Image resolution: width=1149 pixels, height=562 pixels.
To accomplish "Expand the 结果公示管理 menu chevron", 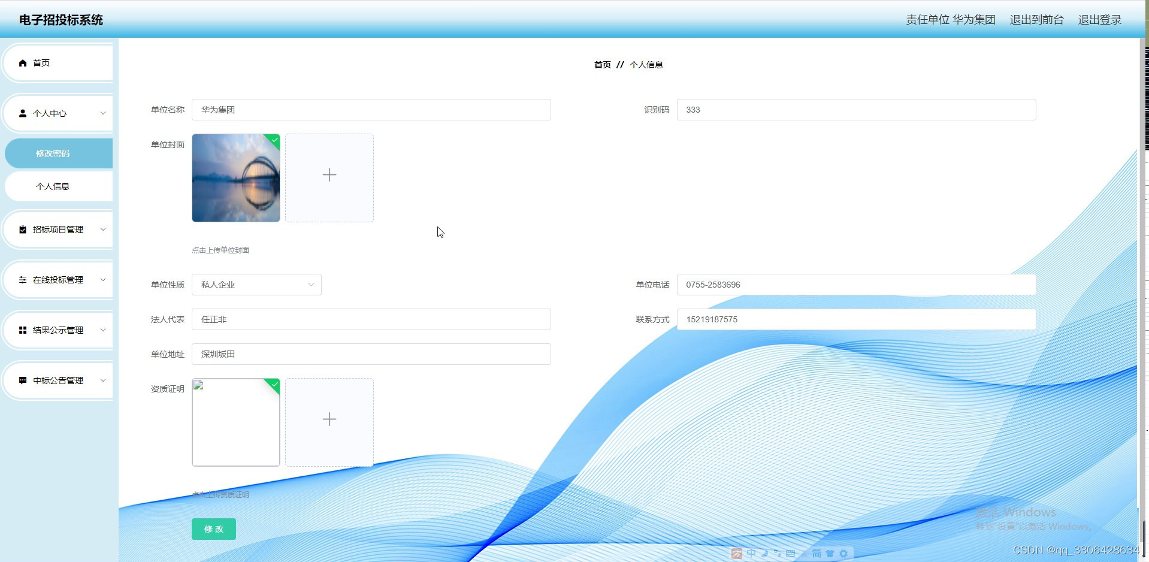I will pos(103,330).
